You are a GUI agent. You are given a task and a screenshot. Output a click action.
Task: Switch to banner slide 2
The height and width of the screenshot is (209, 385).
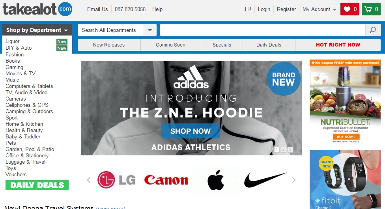(283, 149)
